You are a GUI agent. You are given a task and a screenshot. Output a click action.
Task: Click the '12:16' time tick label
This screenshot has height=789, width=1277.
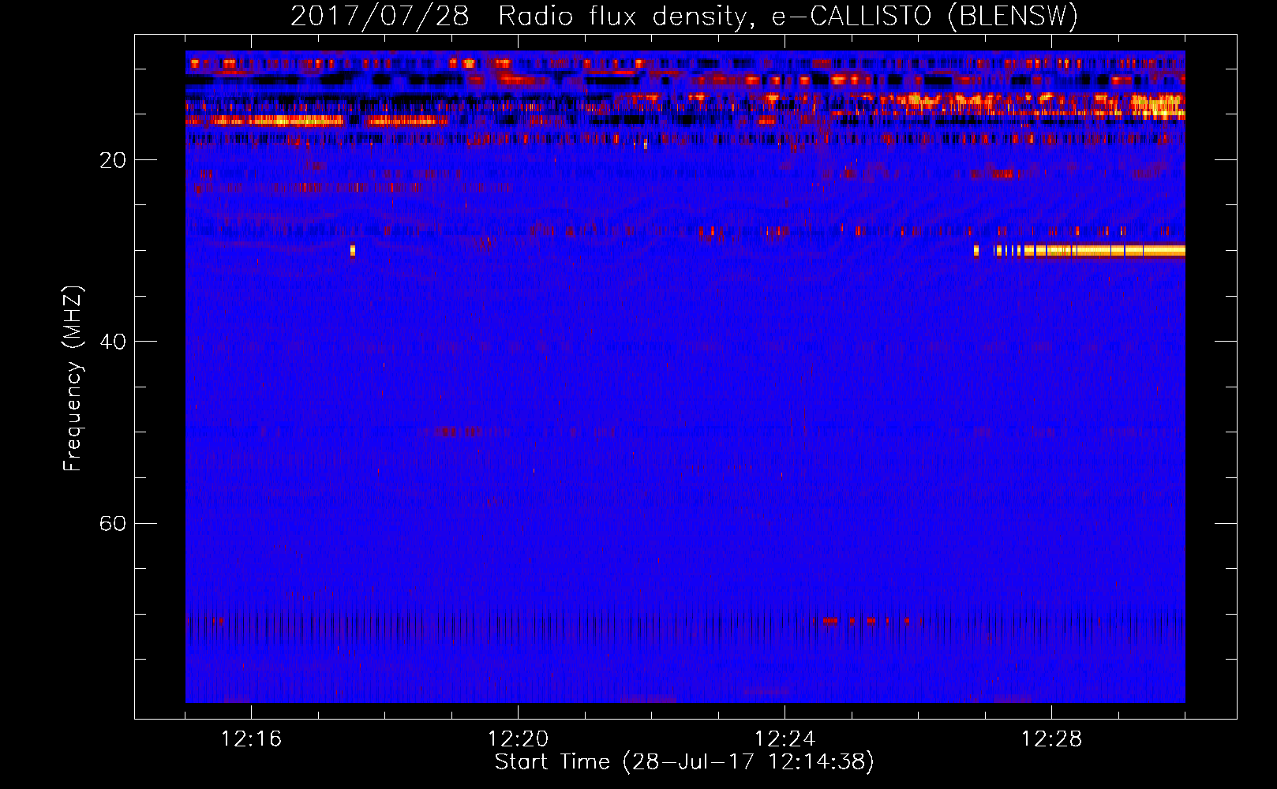(251, 739)
